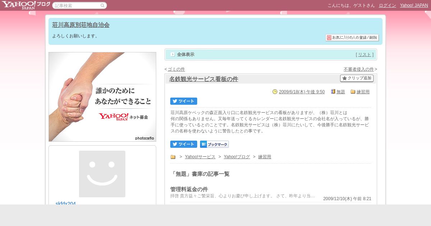Click the breadcrumb folder icon
431x226 pixels.
click(x=173, y=157)
